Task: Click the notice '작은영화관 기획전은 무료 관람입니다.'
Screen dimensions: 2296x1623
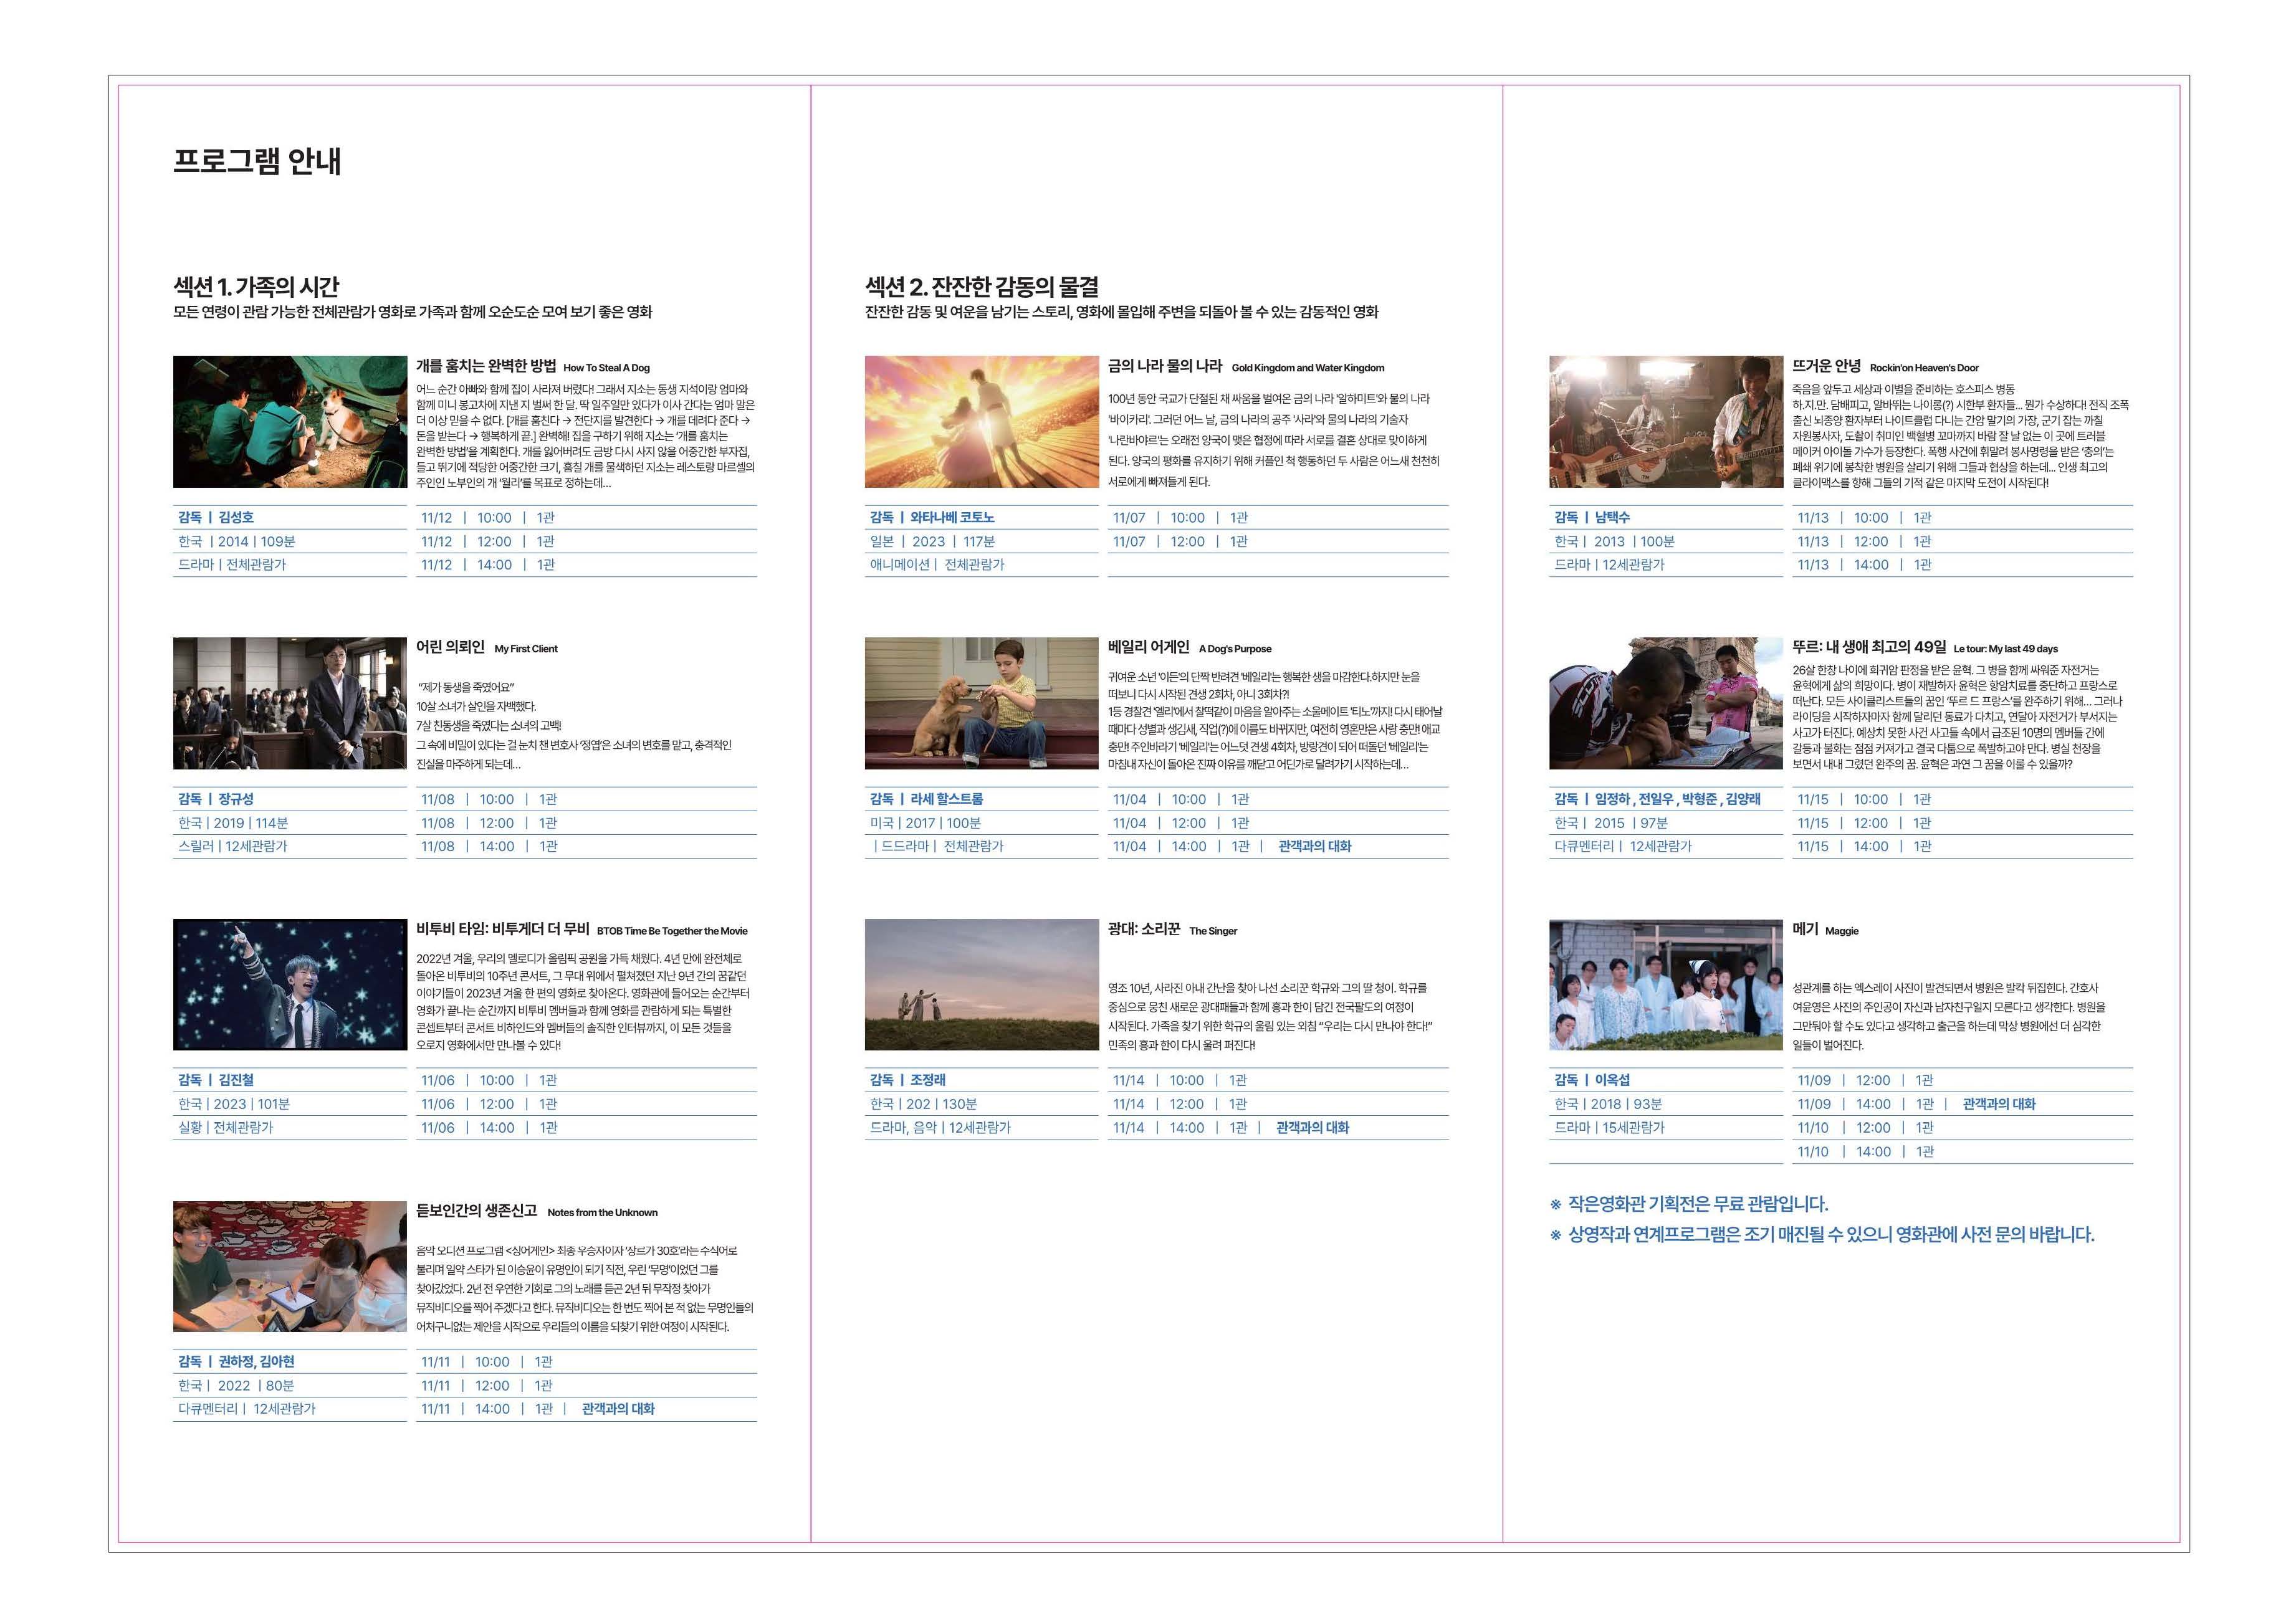Action: 1697,1204
